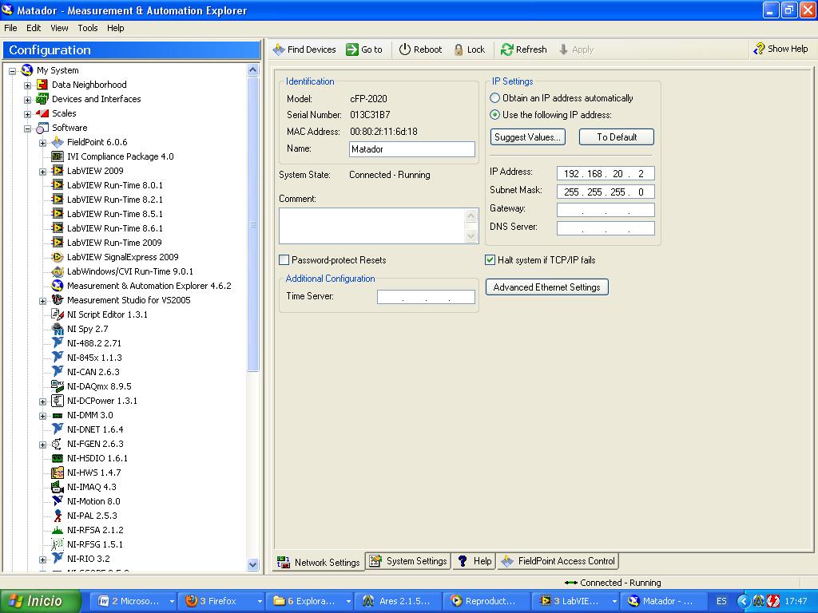The width and height of the screenshot is (818, 613).
Task: Click the Gateway address field
Action: [606, 210]
